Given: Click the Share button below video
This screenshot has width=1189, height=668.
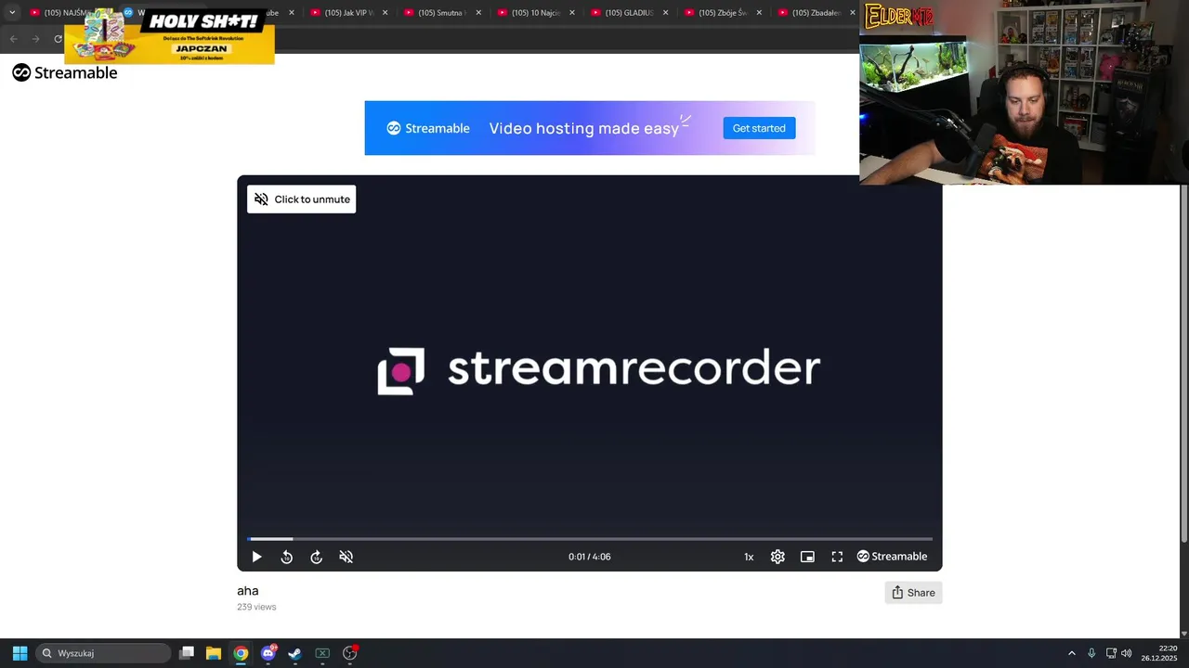Looking at the screenshot, I should coord(913,593).
